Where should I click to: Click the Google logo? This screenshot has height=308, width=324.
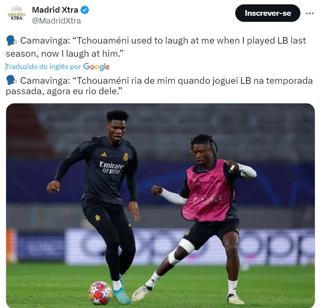(x=96, y=67)
